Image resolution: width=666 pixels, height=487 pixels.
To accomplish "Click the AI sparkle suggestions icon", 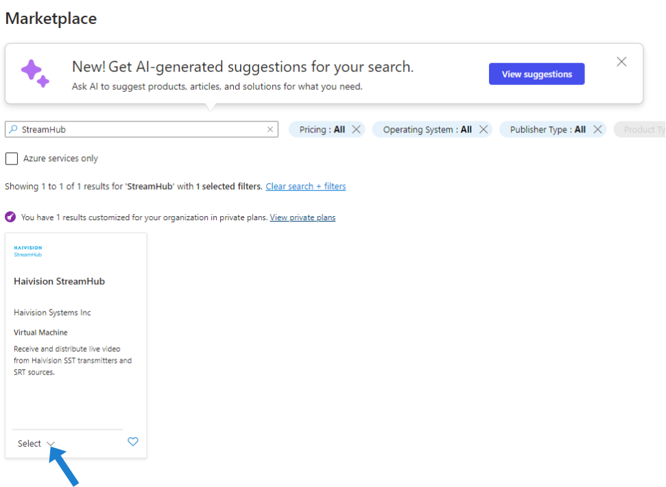I will (x=34, y=73).
